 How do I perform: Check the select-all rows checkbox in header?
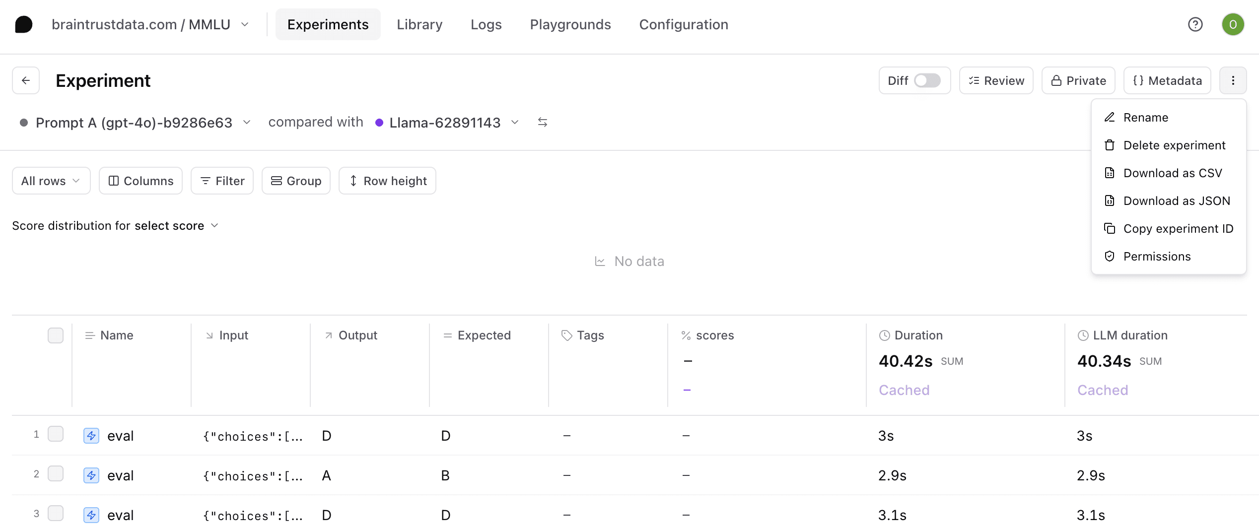56,335
